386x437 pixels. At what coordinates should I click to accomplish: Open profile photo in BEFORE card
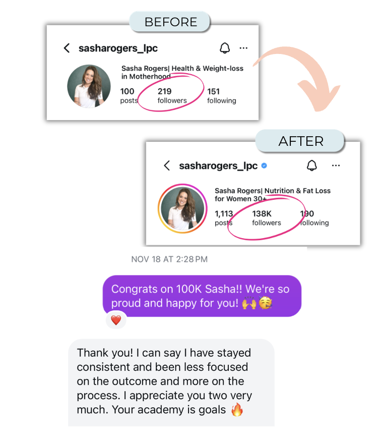pos(89,86)
